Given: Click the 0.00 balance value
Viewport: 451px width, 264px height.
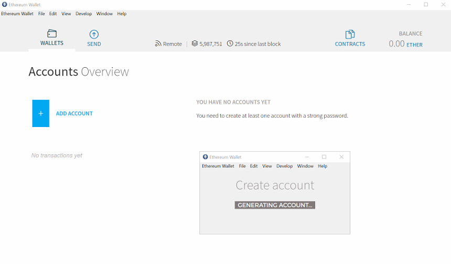Looking at the screenshot, I should (x=396, y=44).
